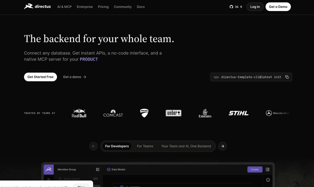Viewport: 314px width, 187px height.
Task: Click the Log In button
Action: pyautogui.click(x=255, y=7)
